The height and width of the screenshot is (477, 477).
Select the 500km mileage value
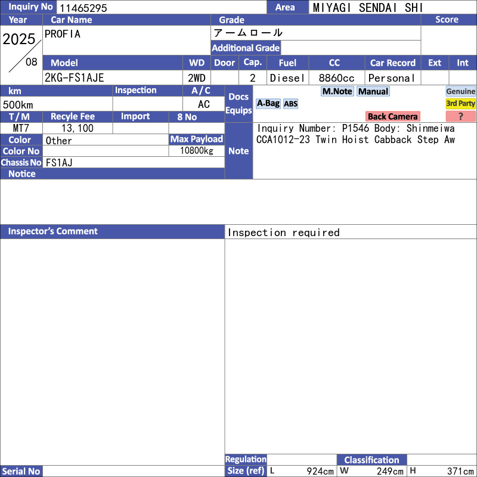coord(18,105)
